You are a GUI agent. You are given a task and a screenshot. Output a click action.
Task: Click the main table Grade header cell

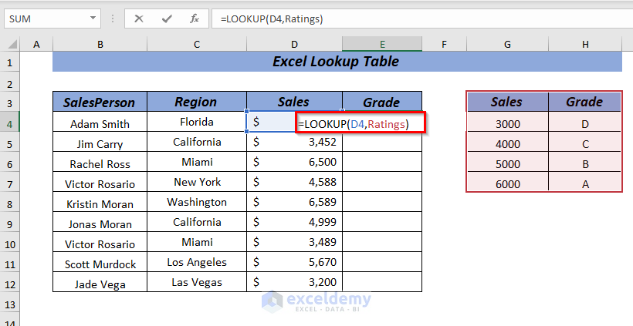(x=382, y=102)
